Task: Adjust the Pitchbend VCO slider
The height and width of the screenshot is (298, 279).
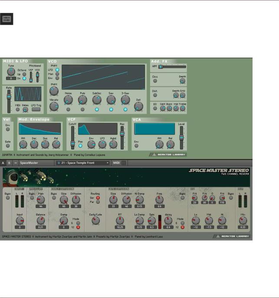Action: pos(37,77)
